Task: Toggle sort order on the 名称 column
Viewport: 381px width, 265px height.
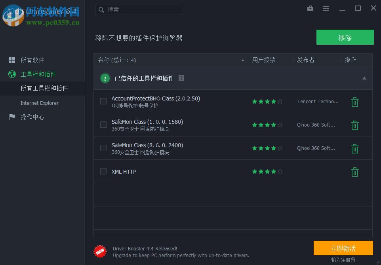Action: click(x=242, y=60)
